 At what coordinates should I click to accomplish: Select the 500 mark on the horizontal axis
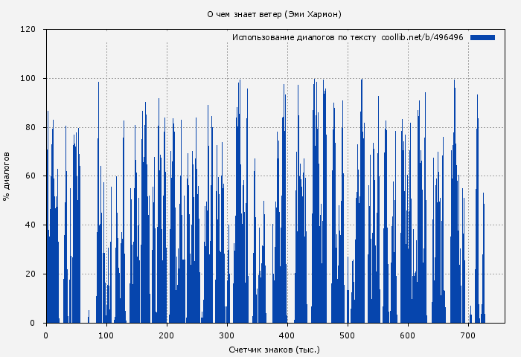(348, 335)
